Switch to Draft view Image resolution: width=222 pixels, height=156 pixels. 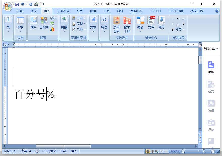pyautogui.click(x=166, y=151)
